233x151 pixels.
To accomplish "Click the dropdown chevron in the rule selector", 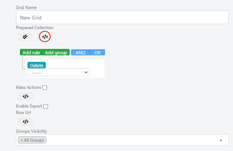I will tap(86, 72).
